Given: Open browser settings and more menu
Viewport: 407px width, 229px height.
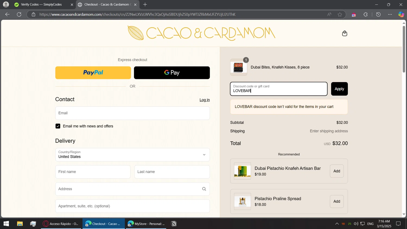Looking at the screenshot, I should click(390, 14).
